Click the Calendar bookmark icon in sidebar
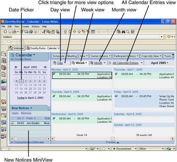This screenshot has width=177, height=162. (x=4, y=61)
